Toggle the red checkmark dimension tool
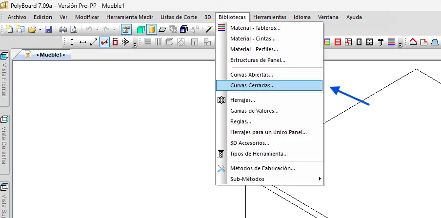441x218 pixels. [104, 42]
